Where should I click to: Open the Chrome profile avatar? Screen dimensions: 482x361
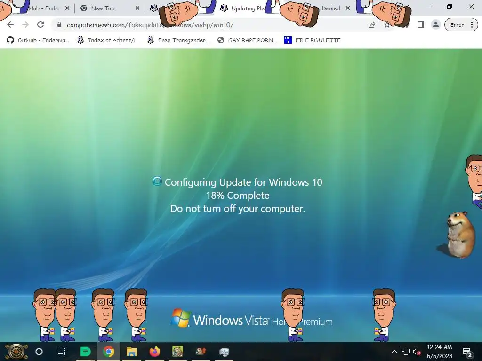click(435, 24)
